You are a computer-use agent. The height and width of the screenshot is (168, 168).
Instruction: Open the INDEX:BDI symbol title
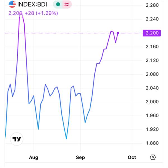[x=32, y=4]
